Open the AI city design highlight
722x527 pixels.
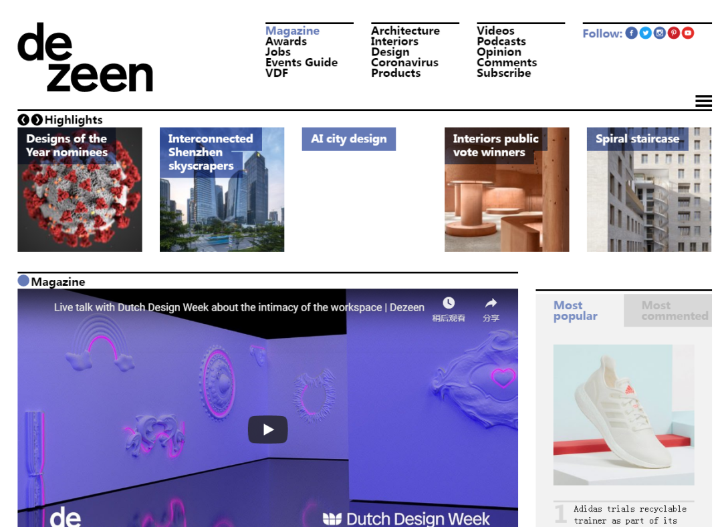click(348, 139)
